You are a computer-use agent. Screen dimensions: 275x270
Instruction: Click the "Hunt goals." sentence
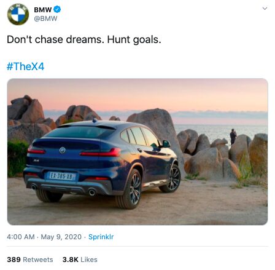point(134,39)
